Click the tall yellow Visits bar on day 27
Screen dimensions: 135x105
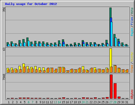pyautogui.click(x=110, y=57)
